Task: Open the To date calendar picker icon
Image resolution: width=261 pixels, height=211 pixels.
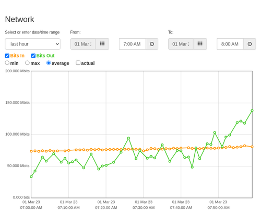Action: (x=200, y=44)
